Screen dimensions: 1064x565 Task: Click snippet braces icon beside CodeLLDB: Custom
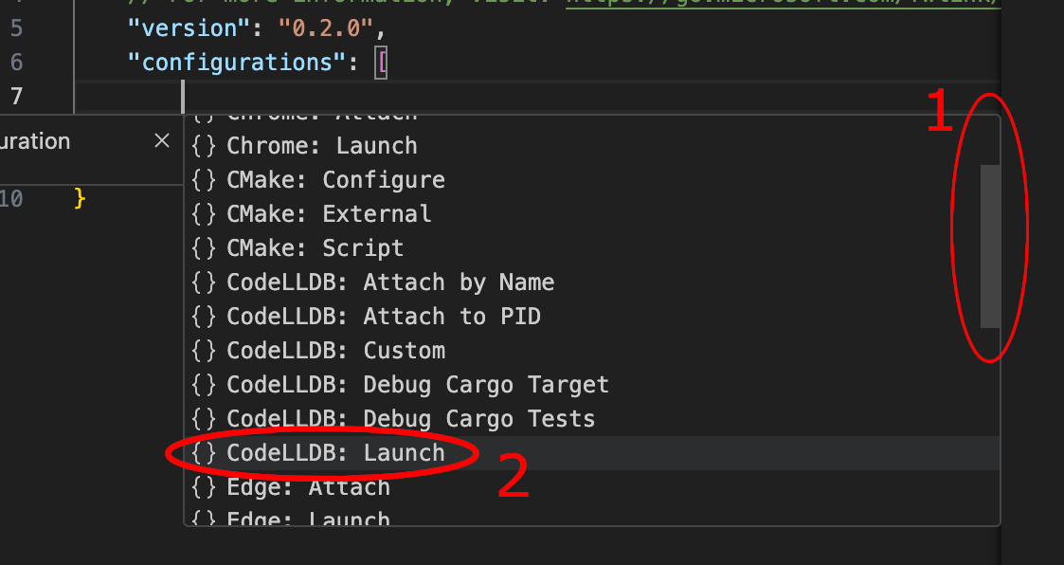point(204,351)
